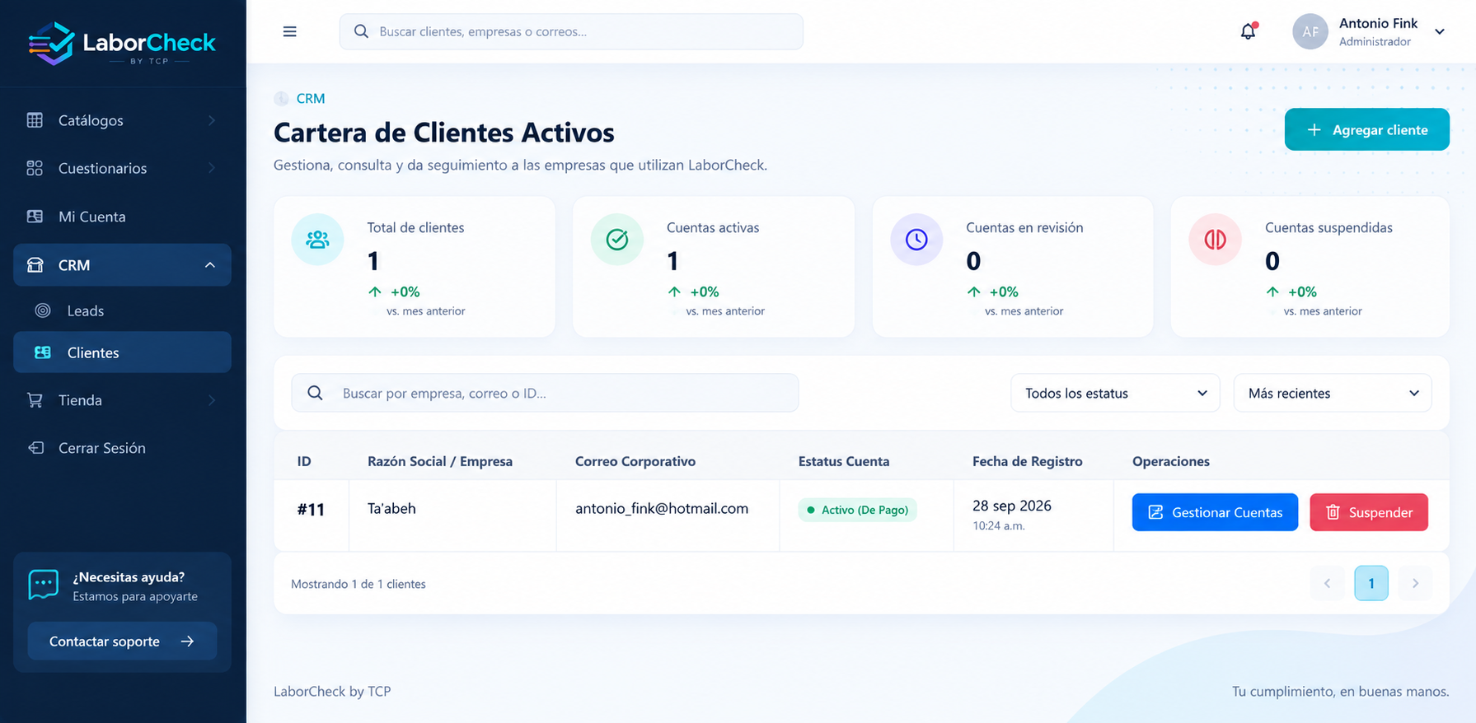
Task: Expand the Catálogos submenu chevron
Action: point(212,120)
